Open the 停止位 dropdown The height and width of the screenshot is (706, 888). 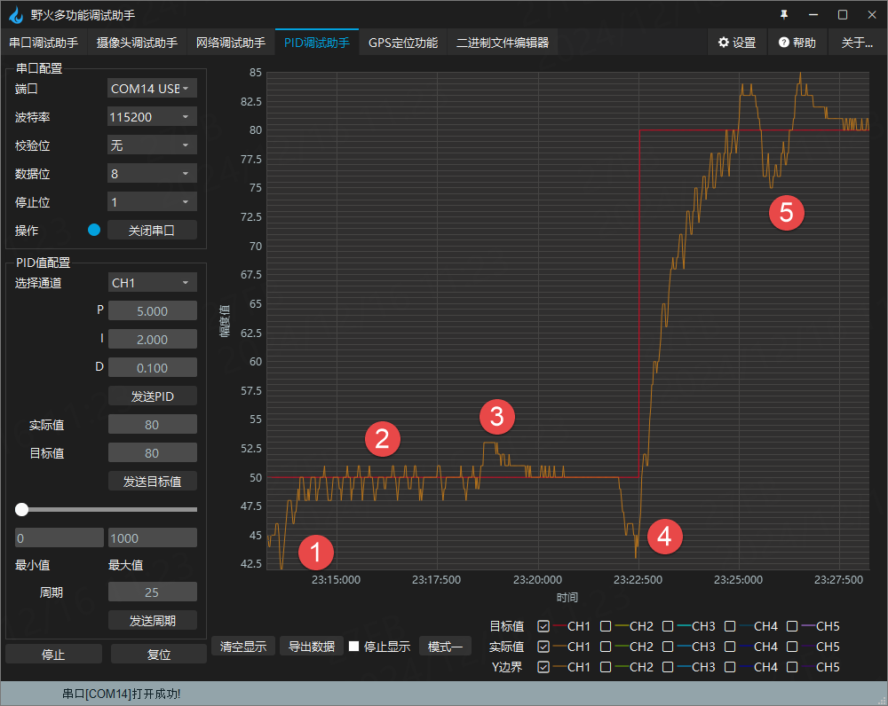(x=152, y=202)
